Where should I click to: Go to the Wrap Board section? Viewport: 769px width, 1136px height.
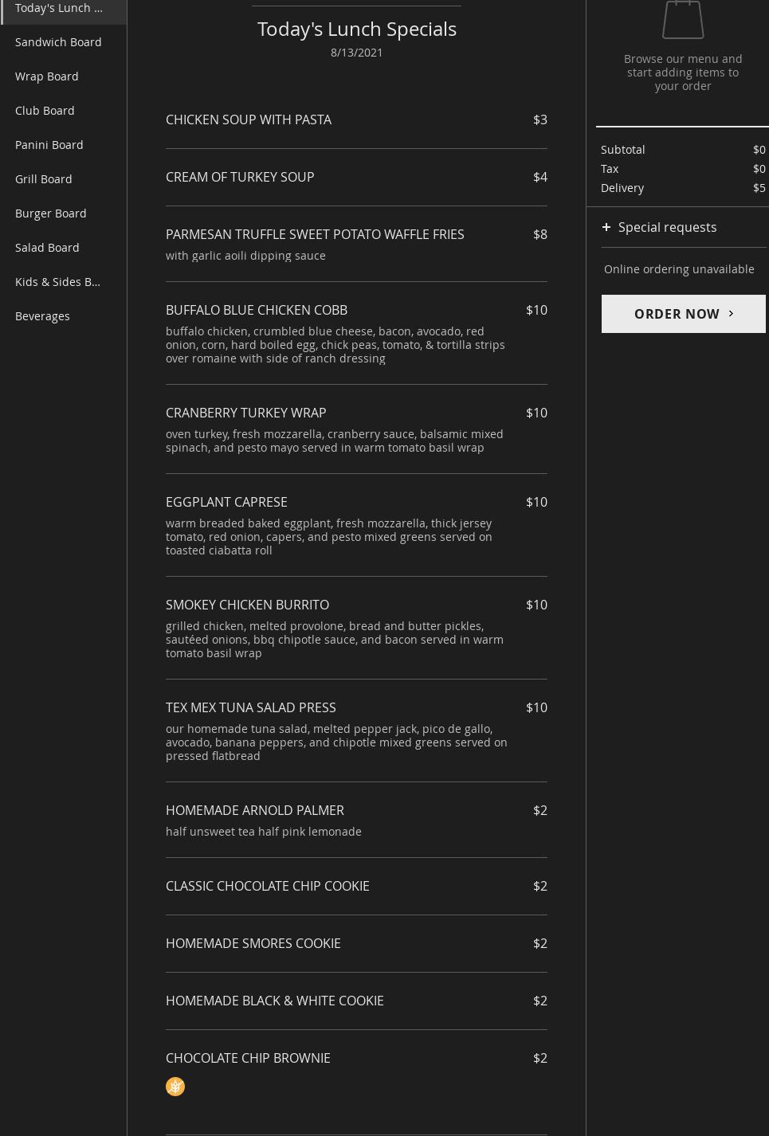47,76
